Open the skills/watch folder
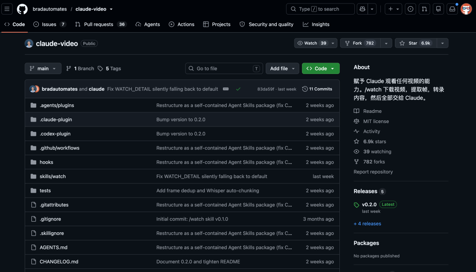 (x=52, y=176)
